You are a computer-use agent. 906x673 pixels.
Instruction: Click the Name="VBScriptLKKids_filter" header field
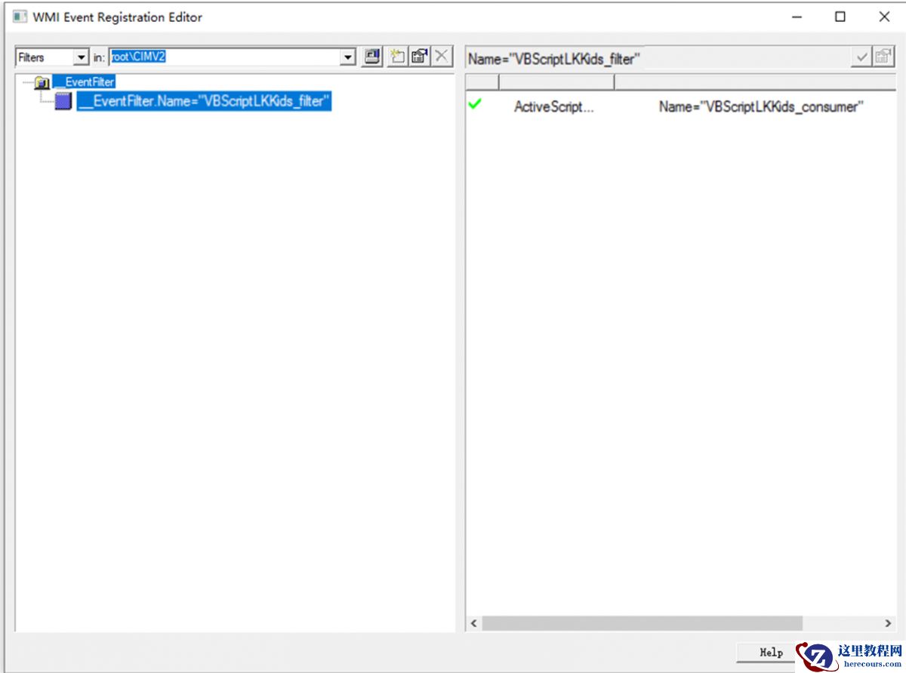[x=657, y=58]
